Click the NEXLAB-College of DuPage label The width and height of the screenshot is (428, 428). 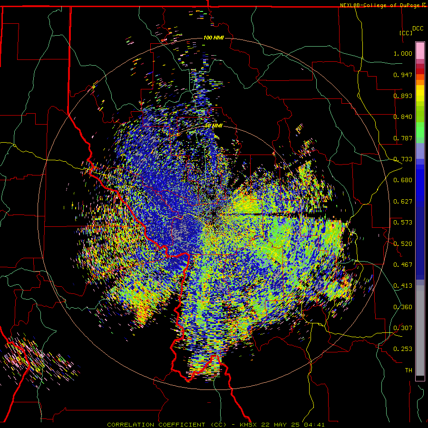(x=381, y=5)
